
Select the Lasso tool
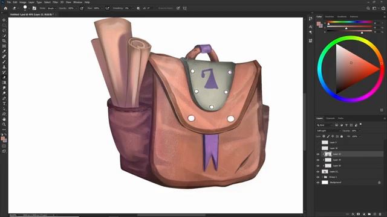[4, 31]
